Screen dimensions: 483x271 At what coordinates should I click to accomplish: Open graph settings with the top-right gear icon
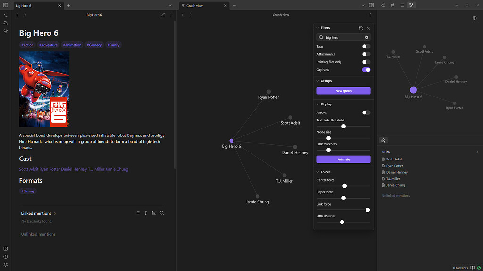[475, 18]
